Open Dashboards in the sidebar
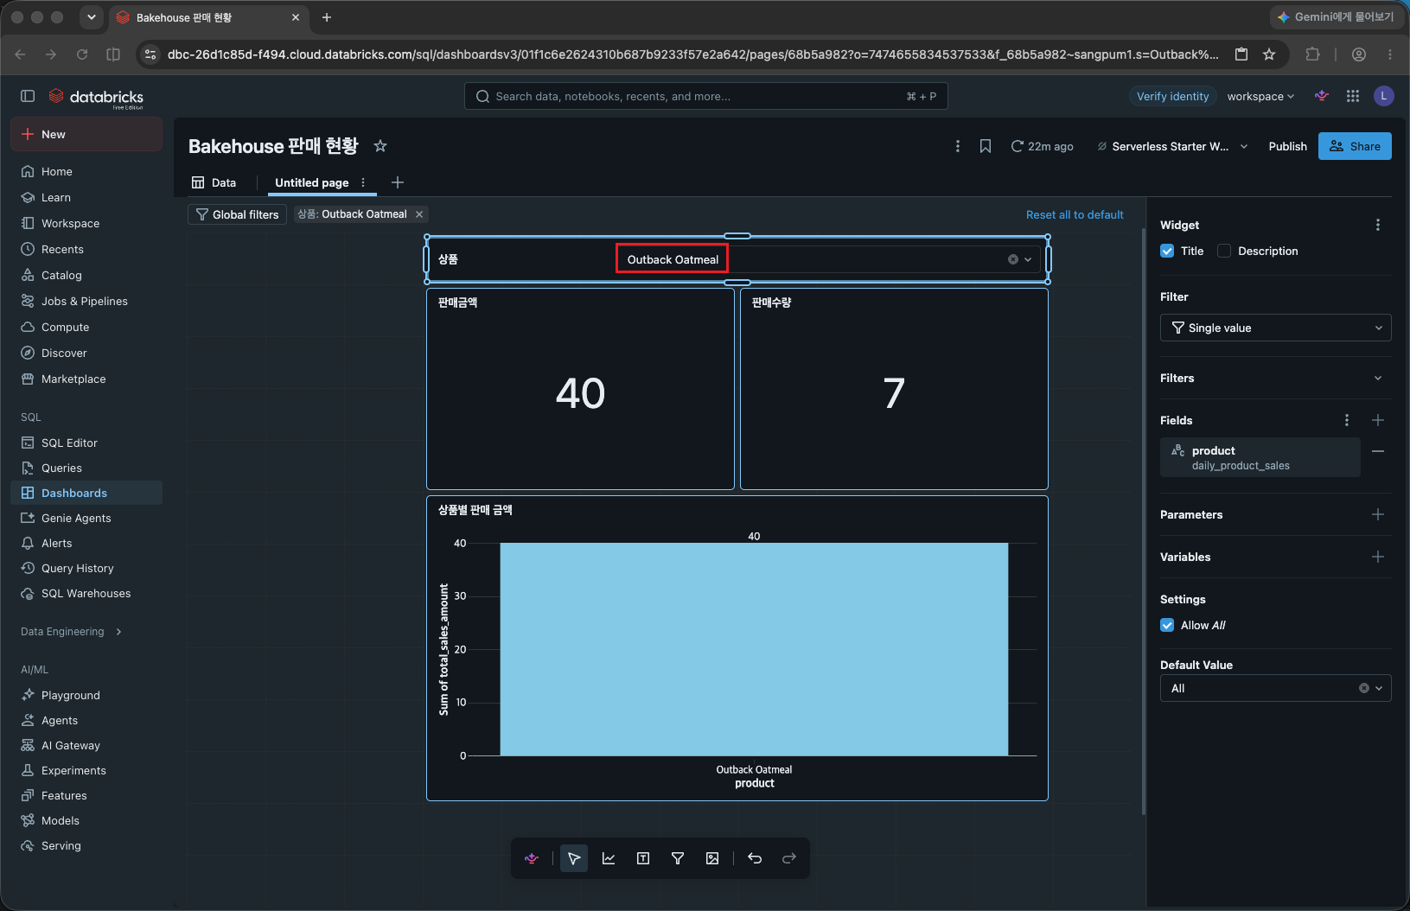The image size is (1410, 911). click(x=86, y=493)
